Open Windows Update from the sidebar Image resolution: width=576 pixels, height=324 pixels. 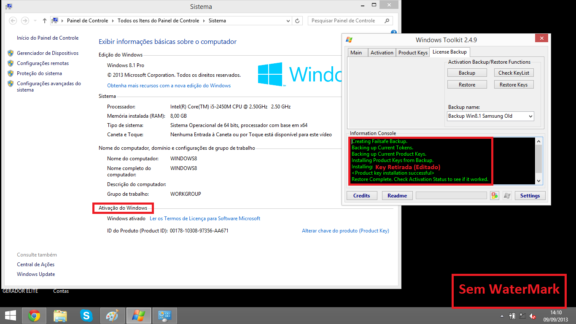(x=36, y=274)
